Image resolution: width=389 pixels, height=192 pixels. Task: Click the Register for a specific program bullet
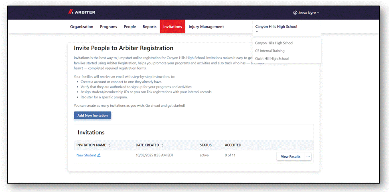point(104,97)
